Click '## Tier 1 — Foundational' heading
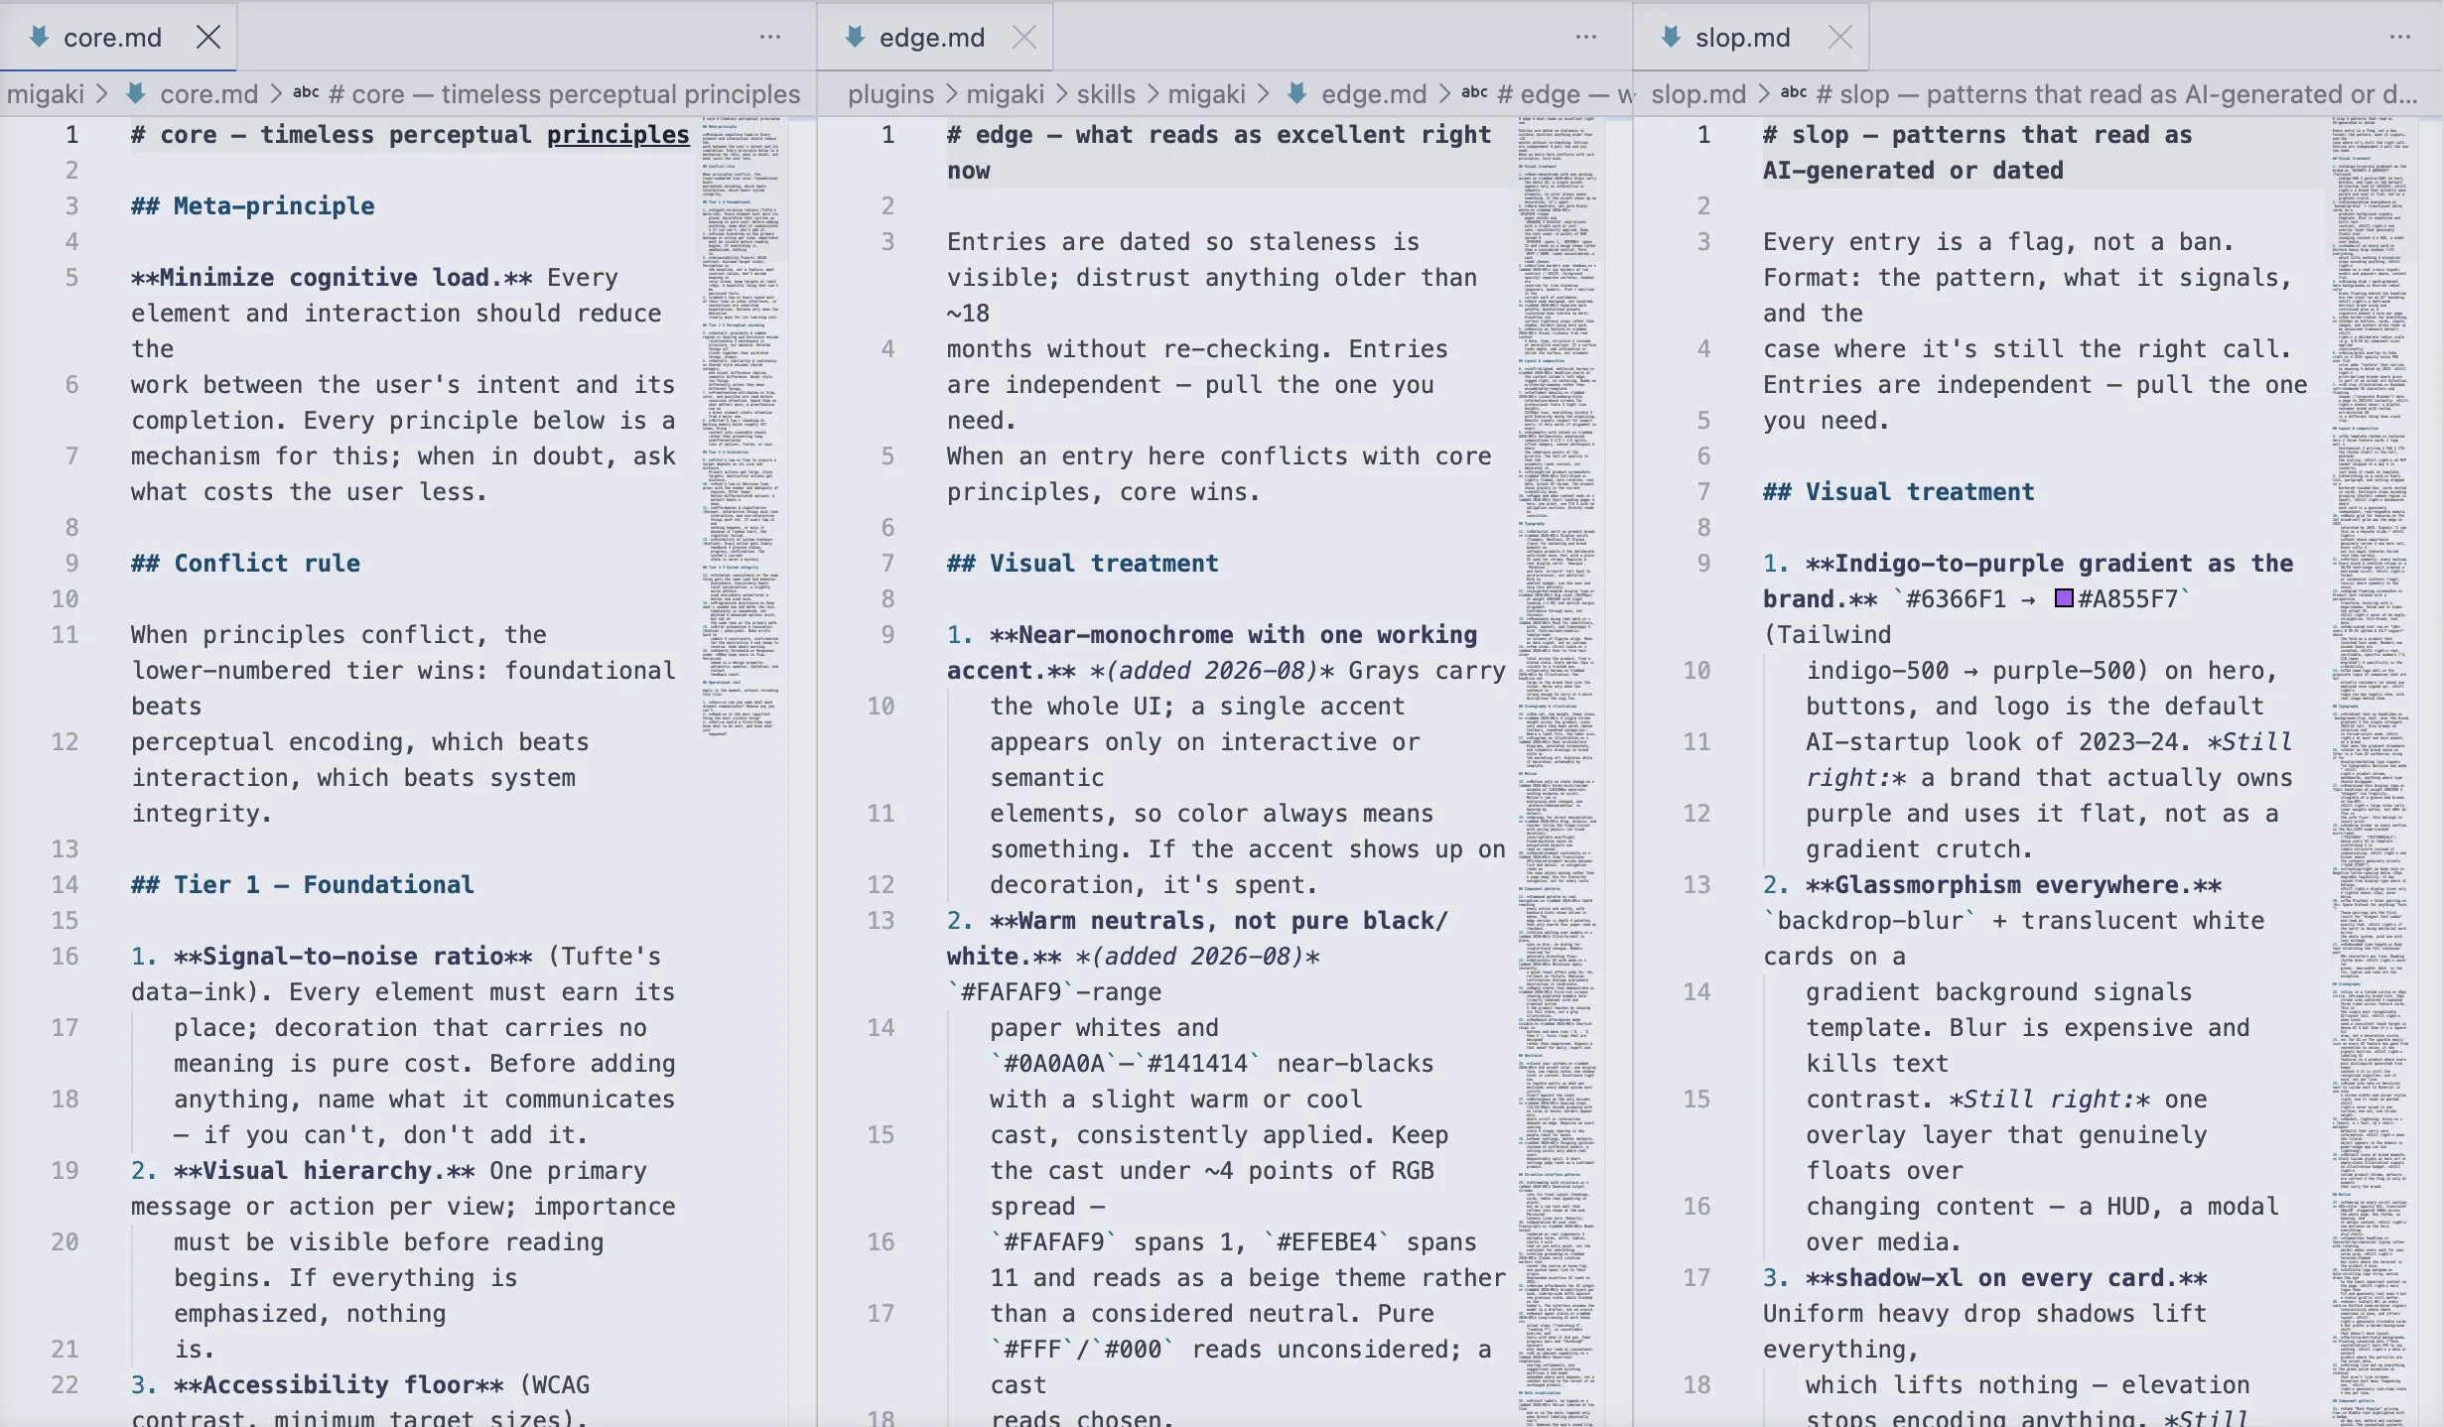 (x=303, y=884)
